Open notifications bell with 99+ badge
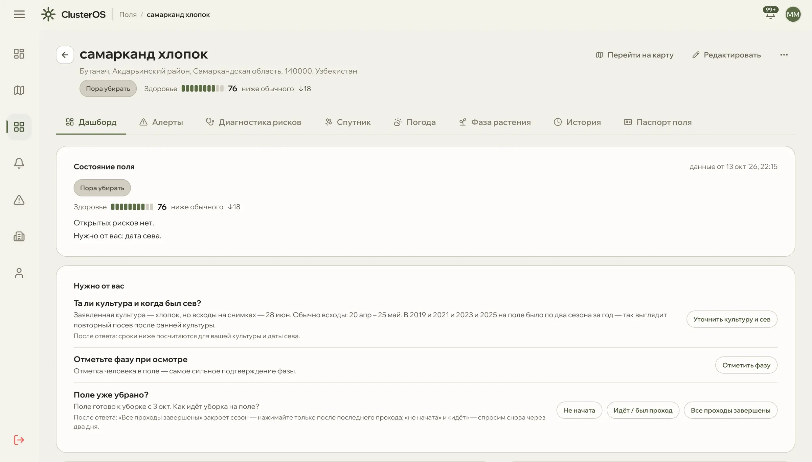 click(770, 14)
